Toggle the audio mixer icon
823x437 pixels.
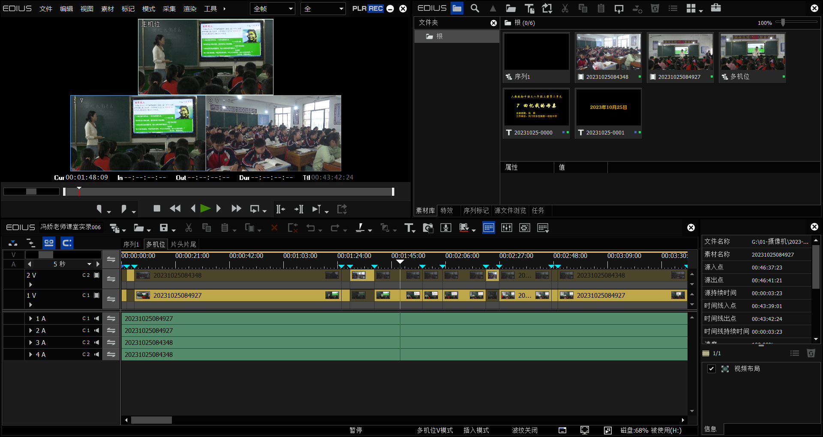click(x=507, y=228)
